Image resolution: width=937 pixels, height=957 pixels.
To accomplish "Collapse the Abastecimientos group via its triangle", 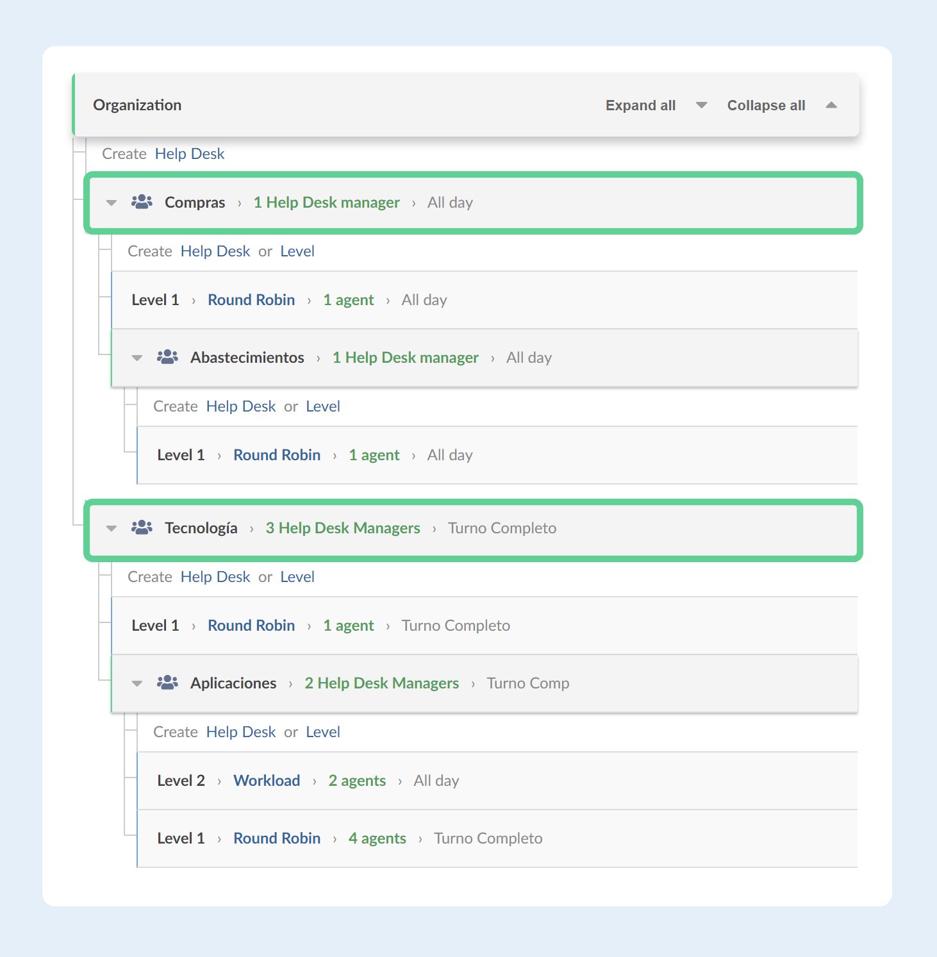I will tap(137, 357).
